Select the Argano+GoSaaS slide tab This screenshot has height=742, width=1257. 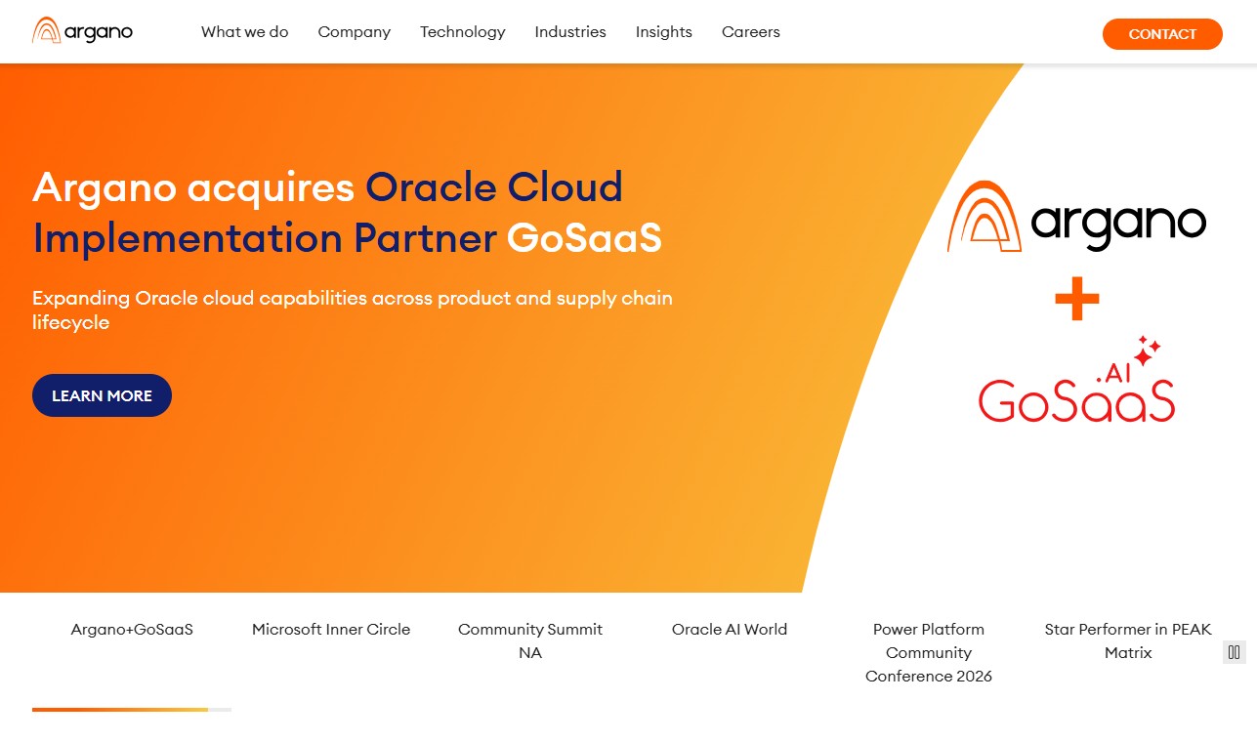132,630
